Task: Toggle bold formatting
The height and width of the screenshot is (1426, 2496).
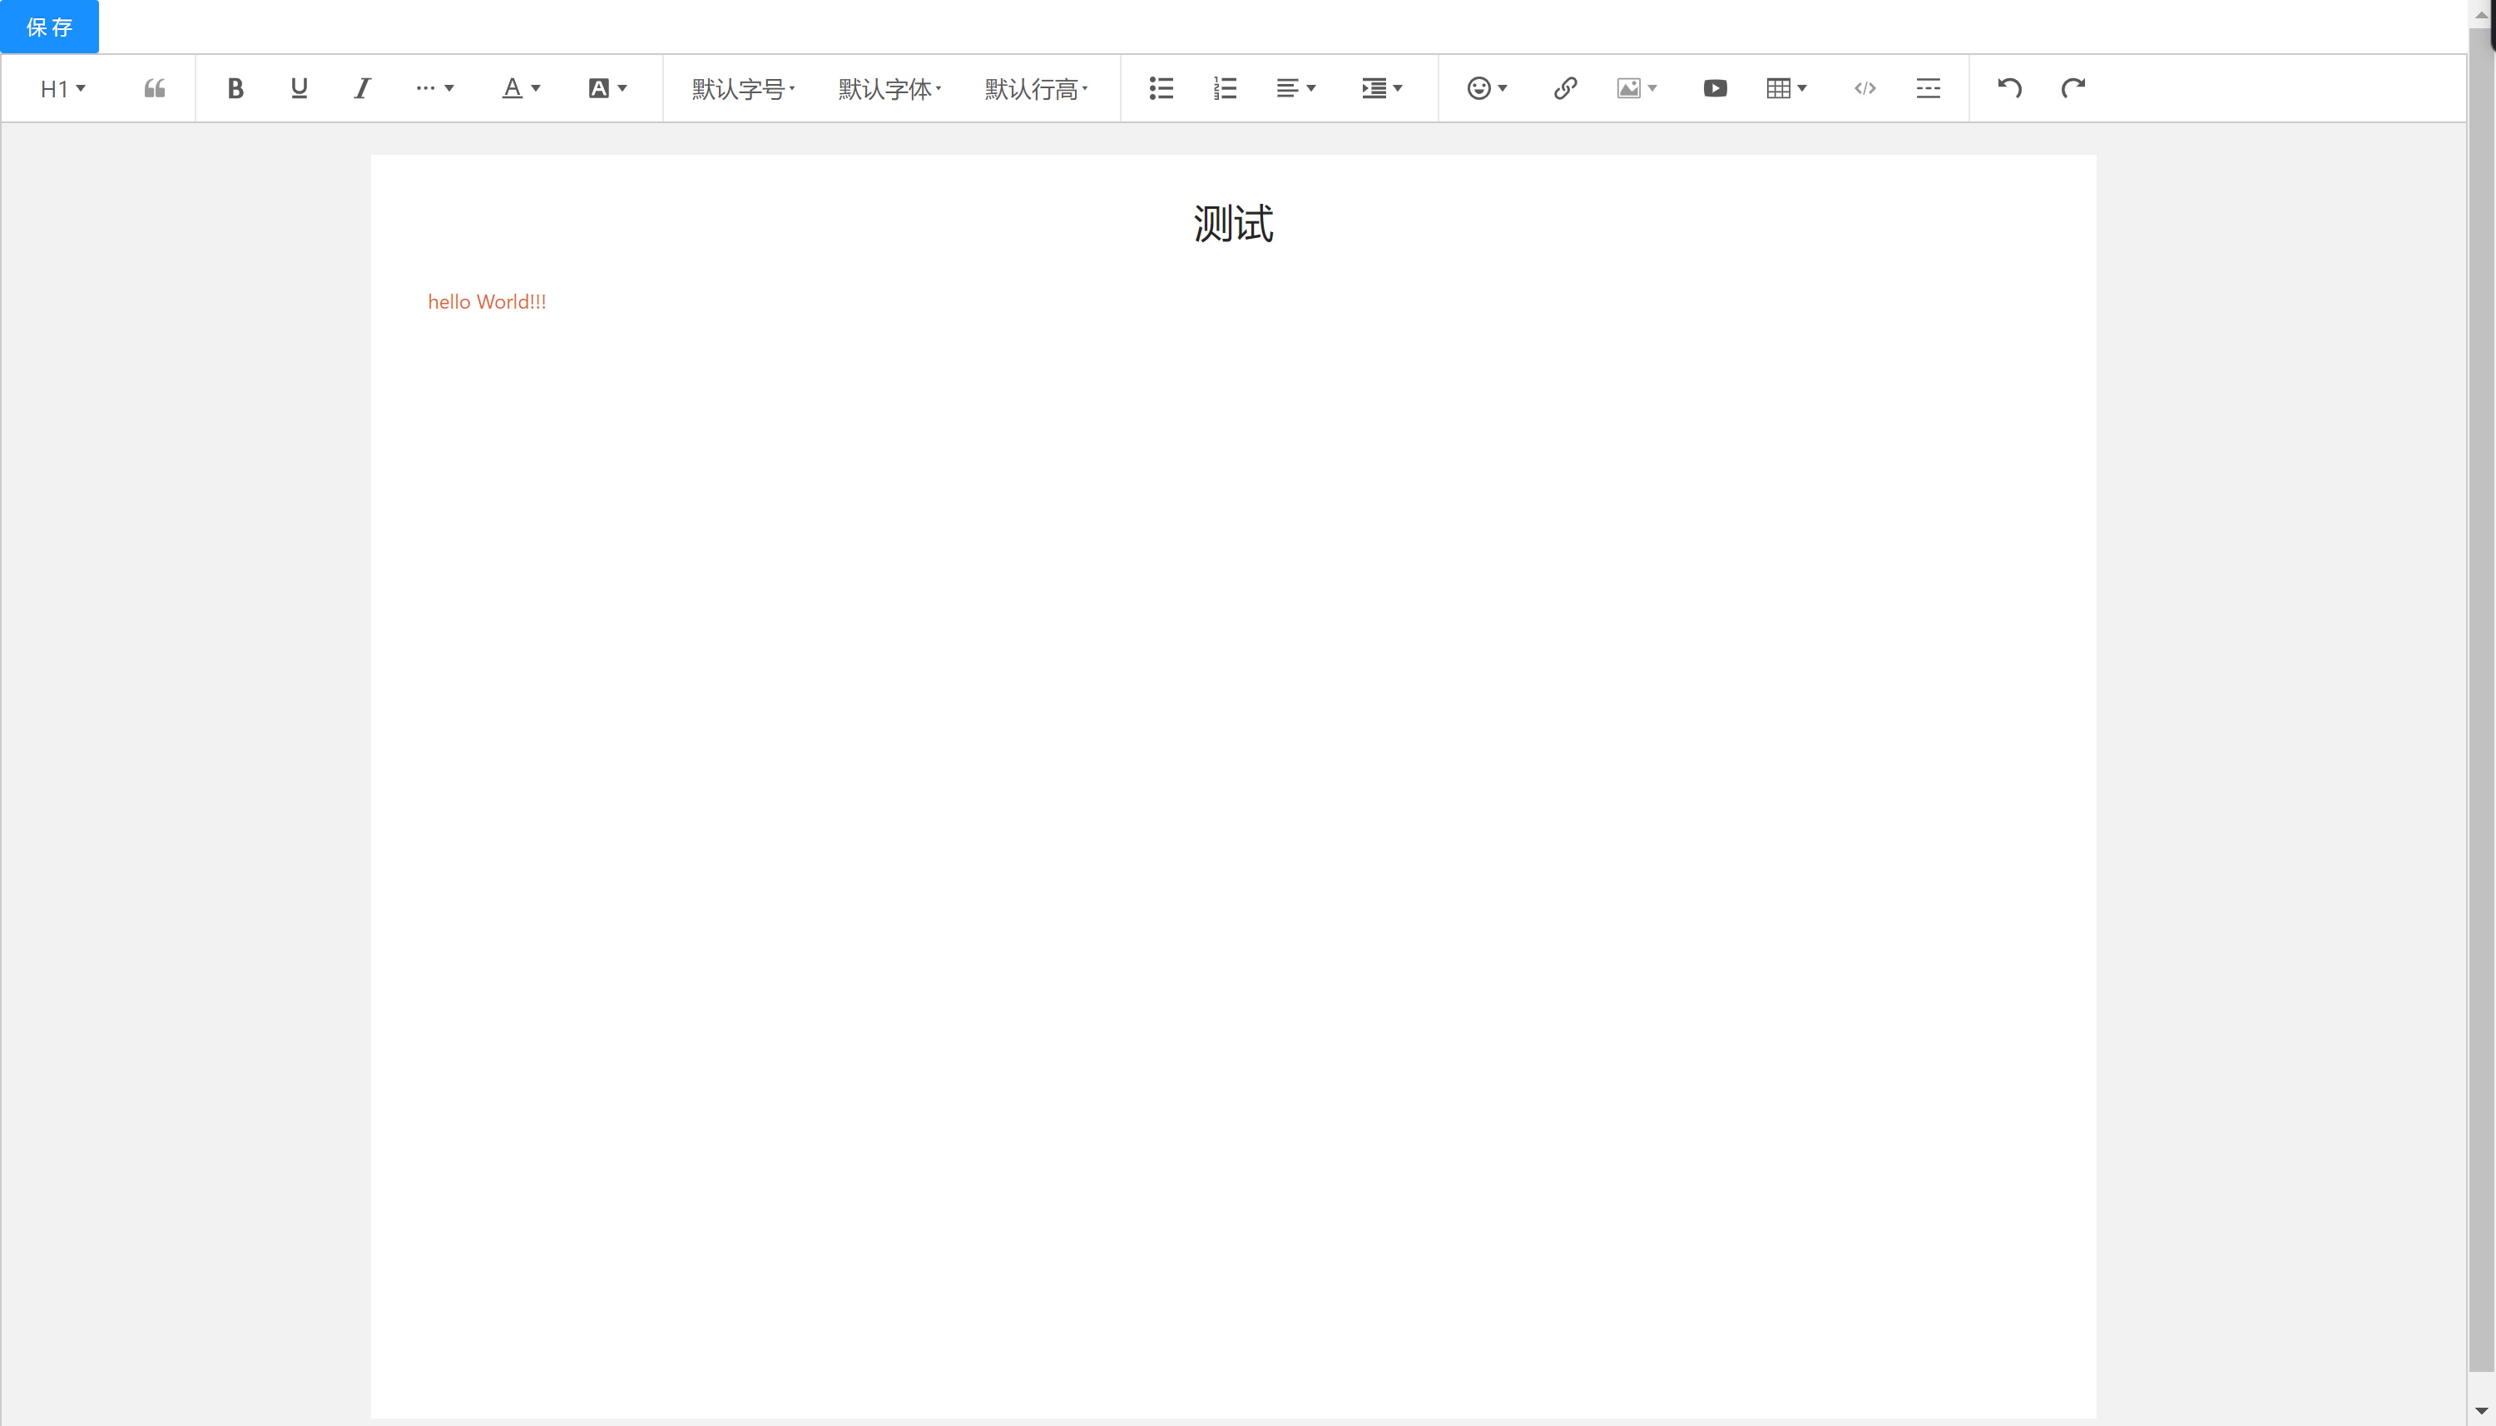Action: pyautogui.click(x=235, y=88)
